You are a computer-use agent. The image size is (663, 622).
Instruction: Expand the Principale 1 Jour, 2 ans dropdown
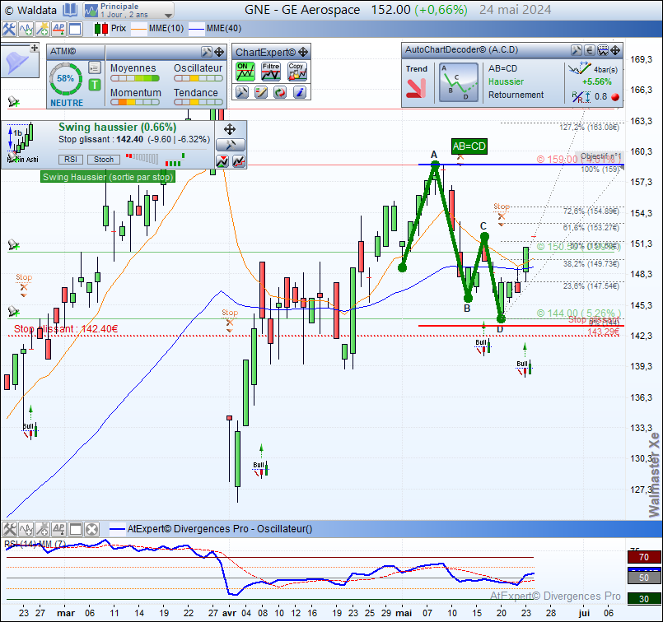(x=168, y=15)
